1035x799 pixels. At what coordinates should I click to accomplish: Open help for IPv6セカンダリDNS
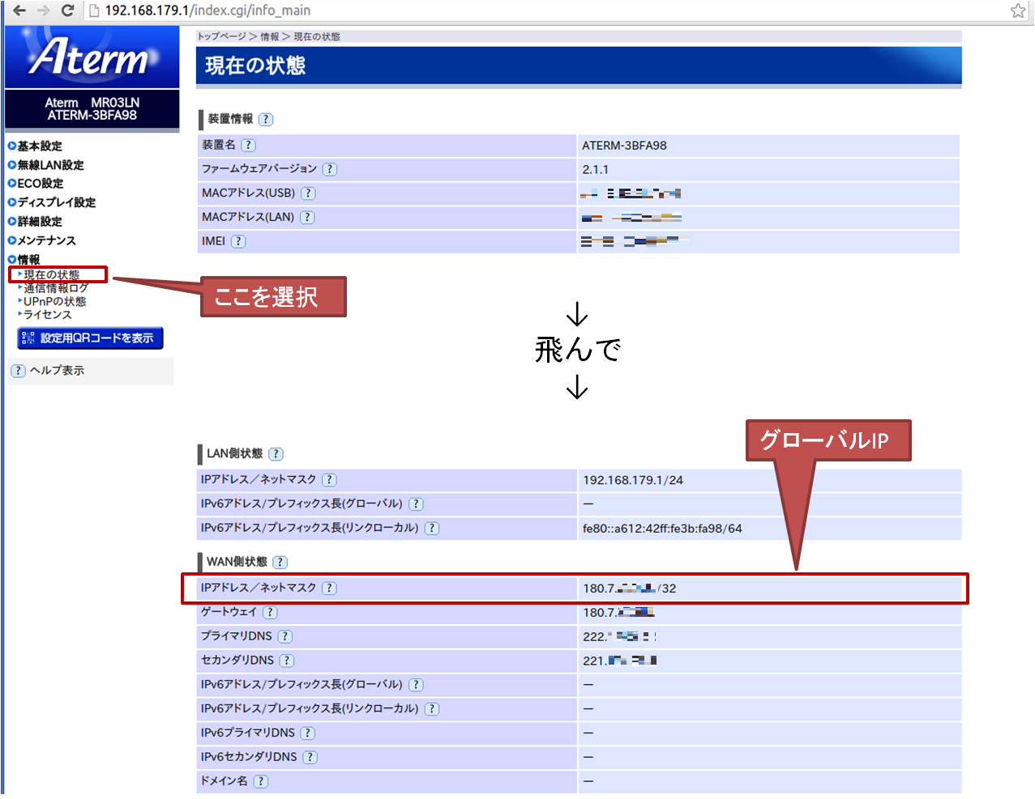310,757
